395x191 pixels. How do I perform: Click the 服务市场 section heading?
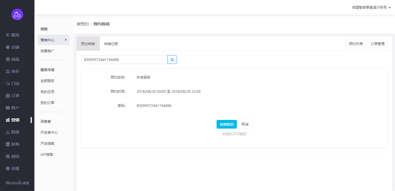[47, 70]
